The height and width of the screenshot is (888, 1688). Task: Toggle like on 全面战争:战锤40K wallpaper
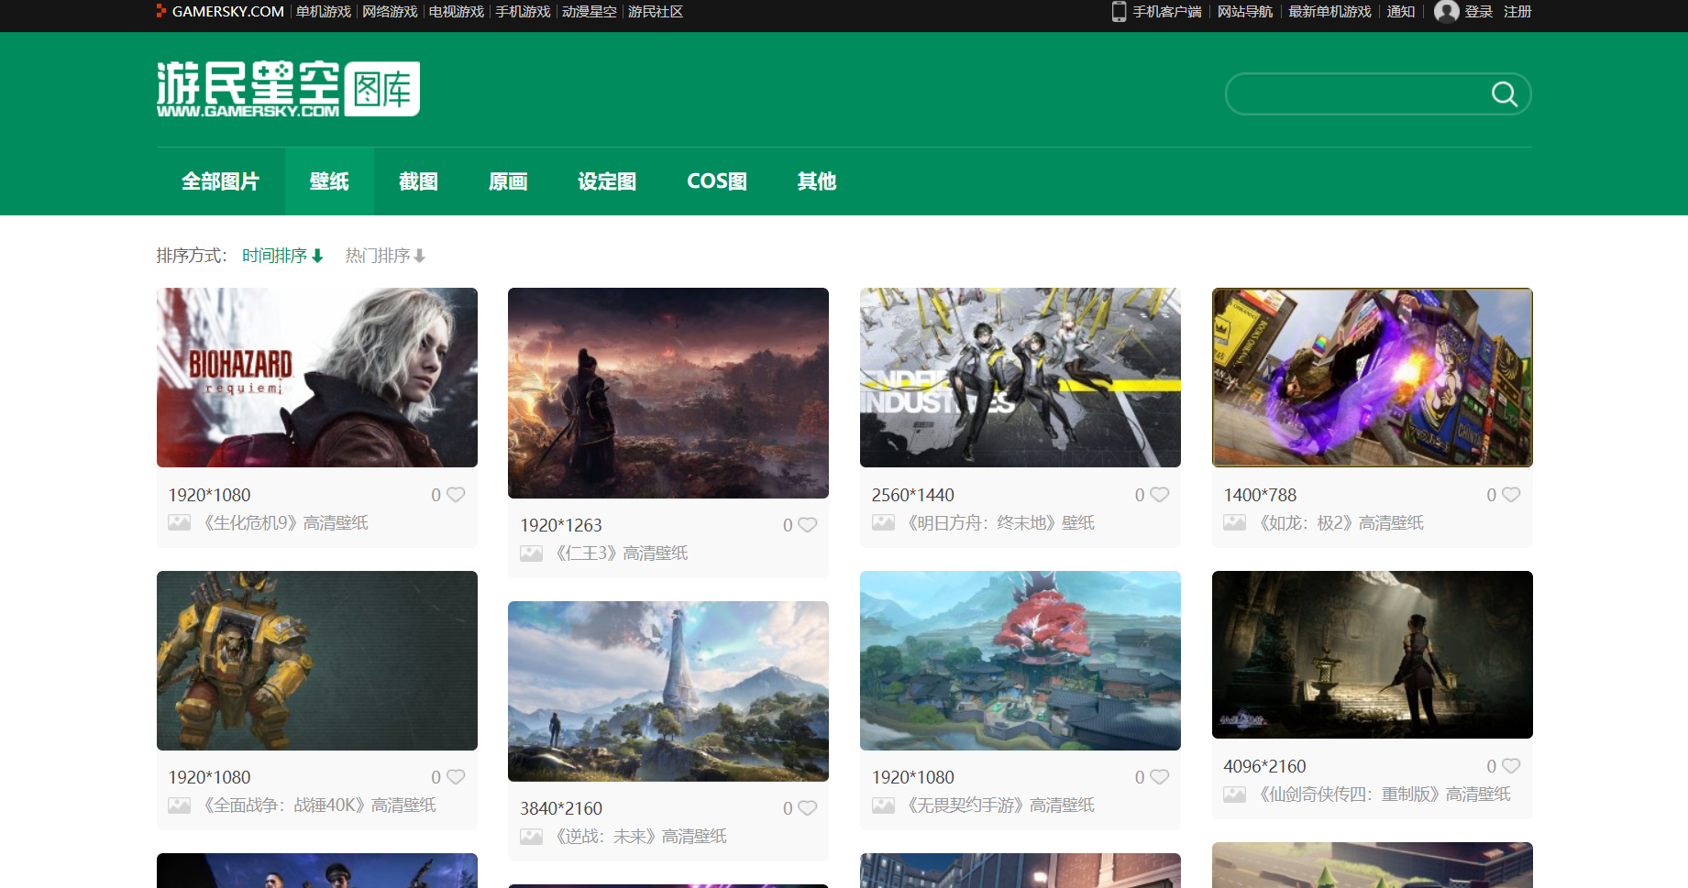(456, 777)
